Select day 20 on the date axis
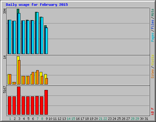Viewport: 156px width, 122px height. 96,119
